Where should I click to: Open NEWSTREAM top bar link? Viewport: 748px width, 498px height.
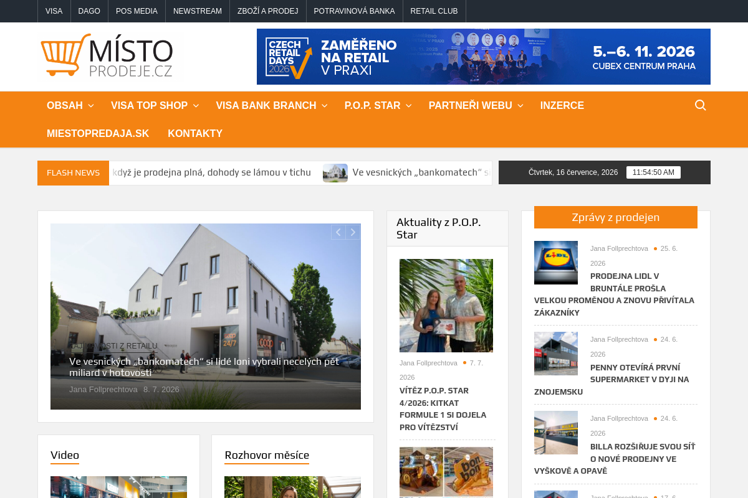coord(198,11)
